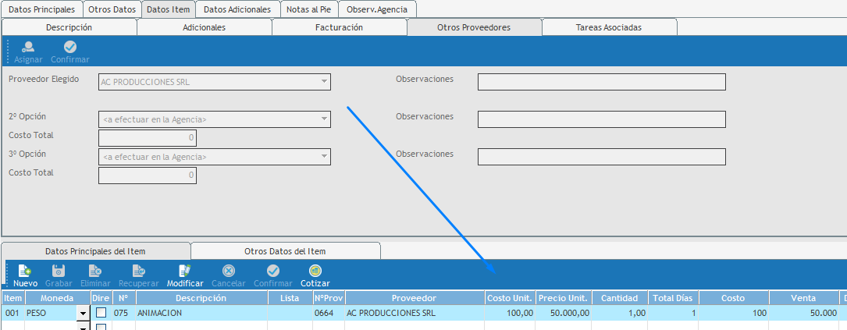Click the Eliminar item icon
Viewport: 847px width, 330px height.
pos(94,271)
